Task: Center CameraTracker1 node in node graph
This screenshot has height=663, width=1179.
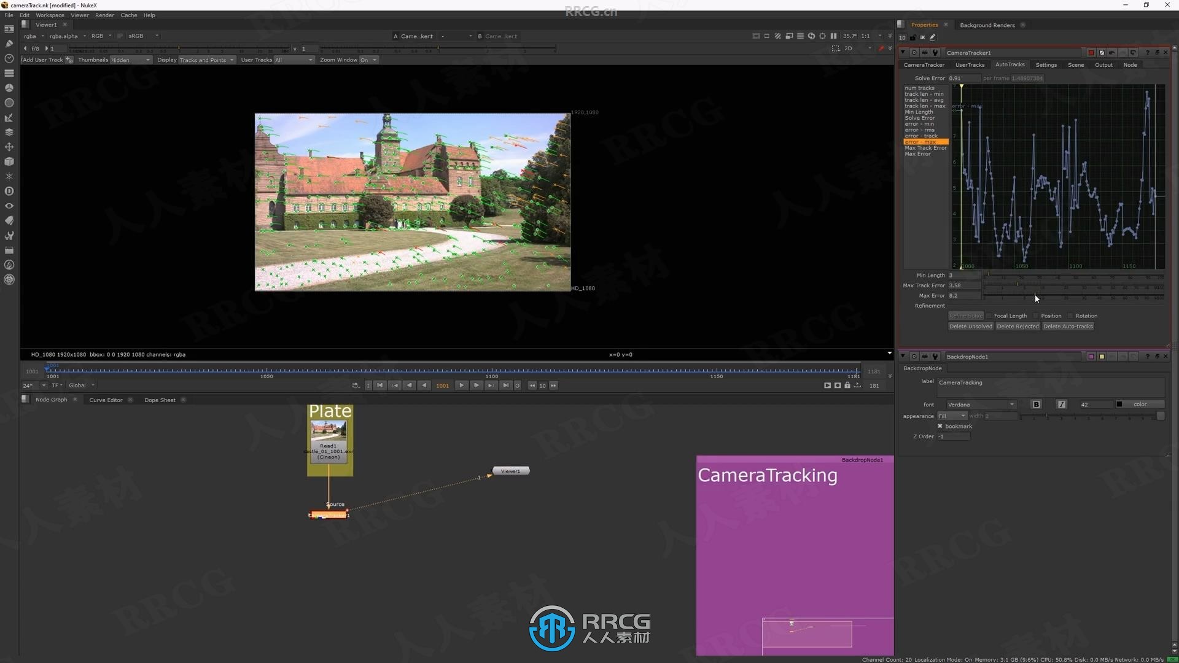Action: tap(914, 53)
